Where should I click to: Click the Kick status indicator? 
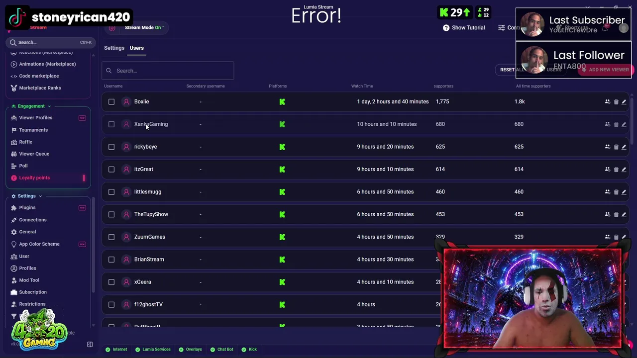[249, 350]
